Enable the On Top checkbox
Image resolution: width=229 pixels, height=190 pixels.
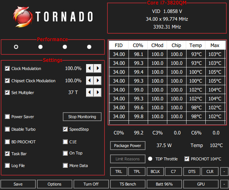coord(65,153)
